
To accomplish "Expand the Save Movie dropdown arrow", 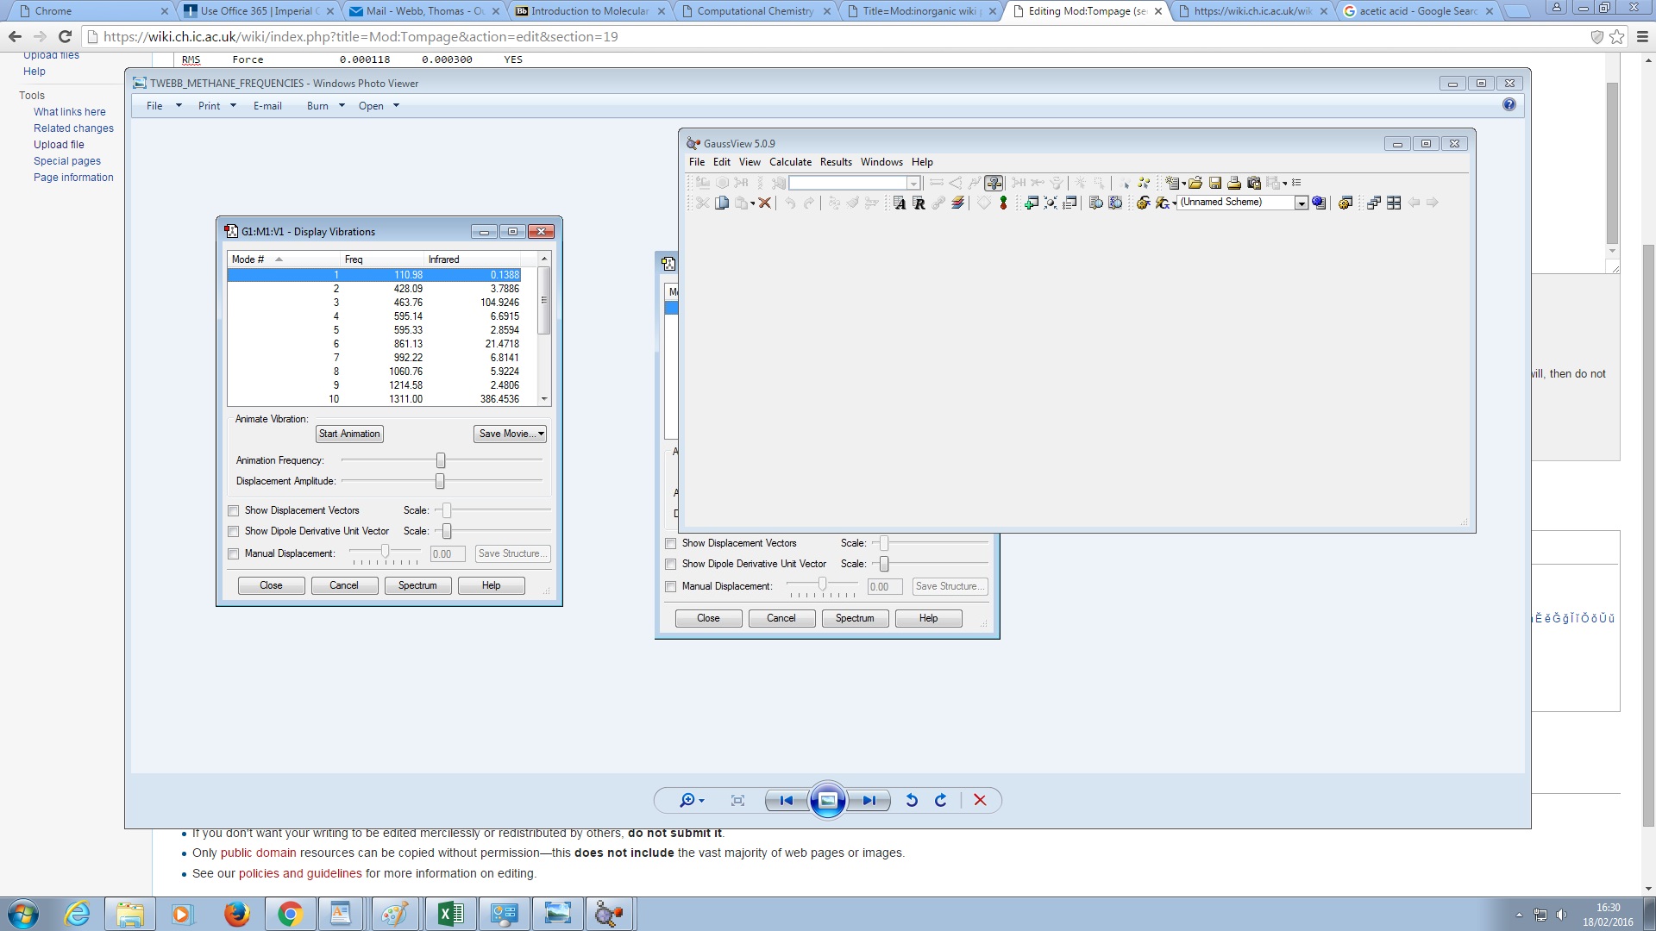I will coord(541,434).
